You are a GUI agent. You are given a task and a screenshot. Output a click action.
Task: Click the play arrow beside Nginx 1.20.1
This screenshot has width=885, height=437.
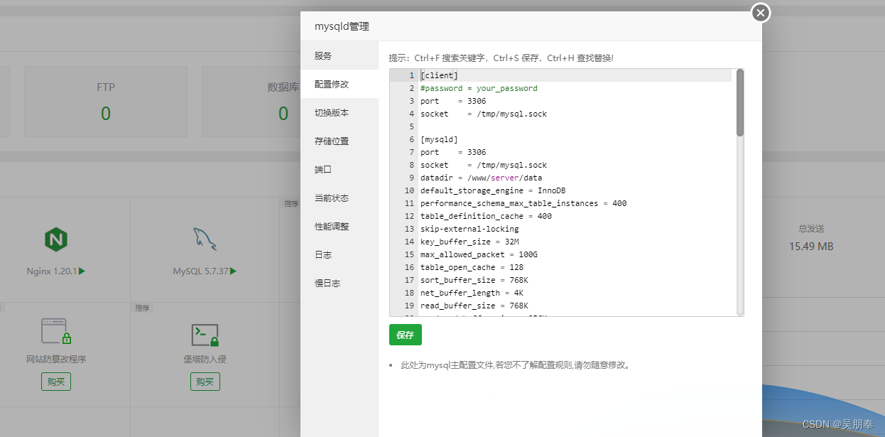pos(82,271)
